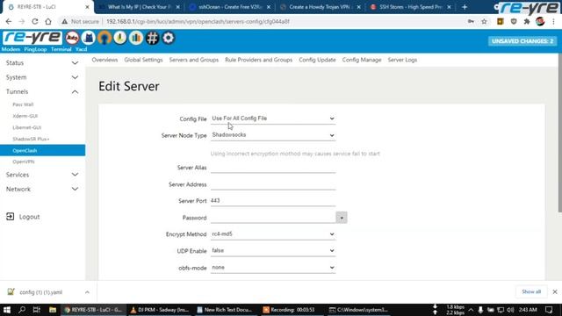Go to the browser home icon

click(48, 21)
